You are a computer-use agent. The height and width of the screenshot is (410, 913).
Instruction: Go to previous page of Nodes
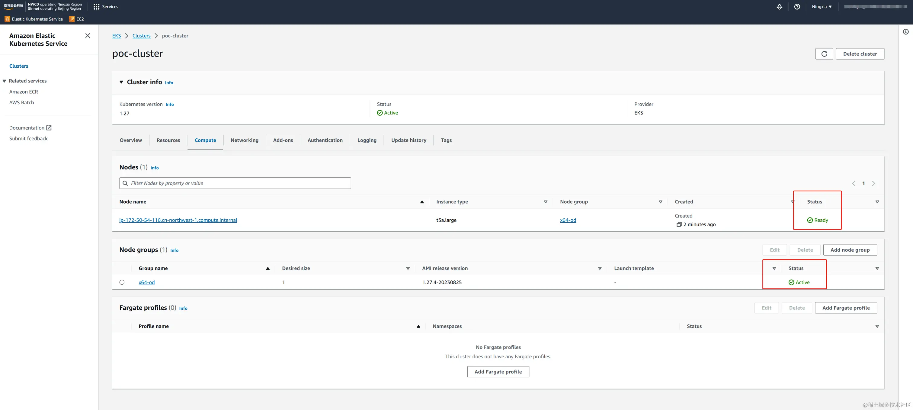point(854,183)
